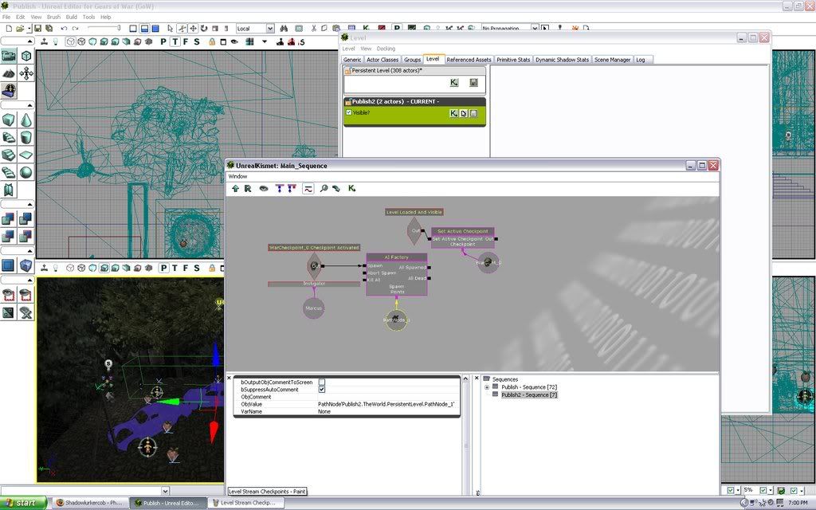
Task: Select the Cone brush builder tool
Action: click(x=26, y=121)
